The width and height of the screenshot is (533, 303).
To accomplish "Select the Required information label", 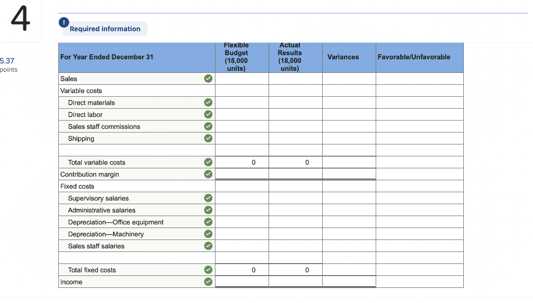I will pyautogui.click(x=105, y=29).
